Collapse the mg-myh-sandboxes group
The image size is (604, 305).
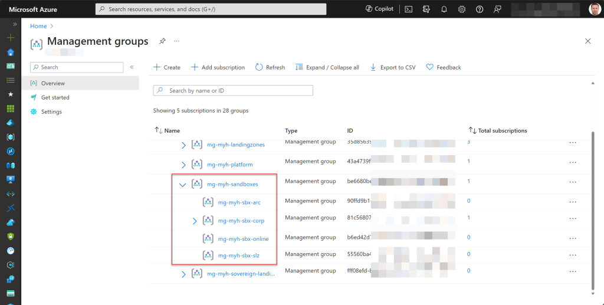pos(183,185)
